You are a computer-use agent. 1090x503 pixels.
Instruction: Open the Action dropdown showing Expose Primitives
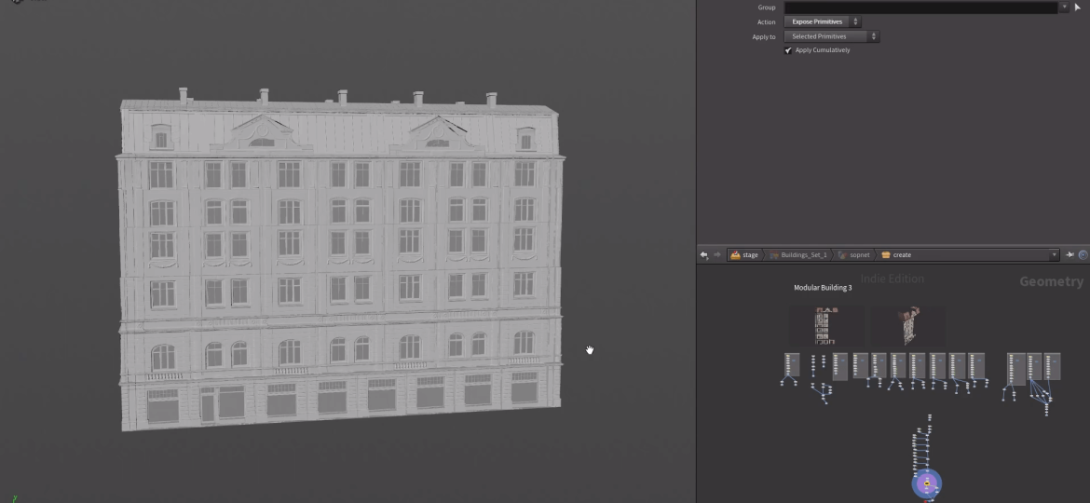[x=823, y=21]
